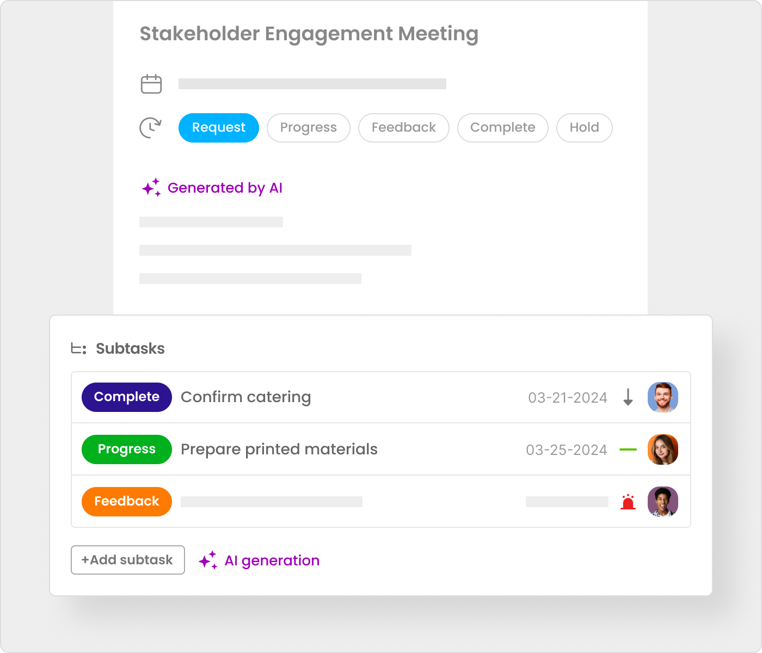Viewport: 762px width, 653px height.
Task: Open the orange Feedback subtask status badge
Action: pyautogui.click(x=127, y=502)
